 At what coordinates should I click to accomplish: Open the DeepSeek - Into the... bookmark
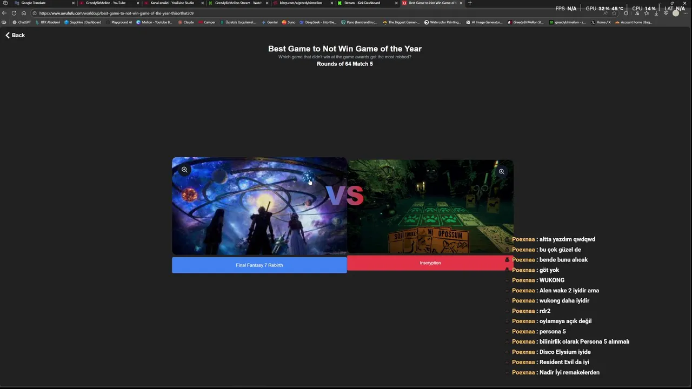[x=318, y=22]
